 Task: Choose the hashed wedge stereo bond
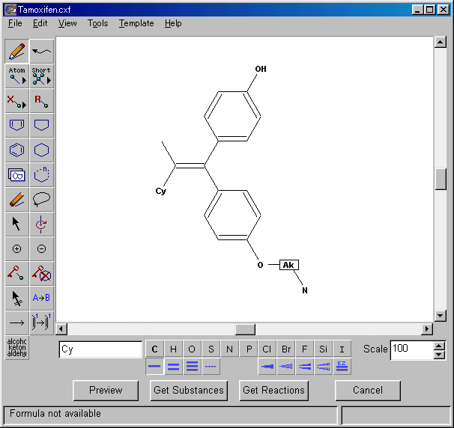[x=285, y=367]
